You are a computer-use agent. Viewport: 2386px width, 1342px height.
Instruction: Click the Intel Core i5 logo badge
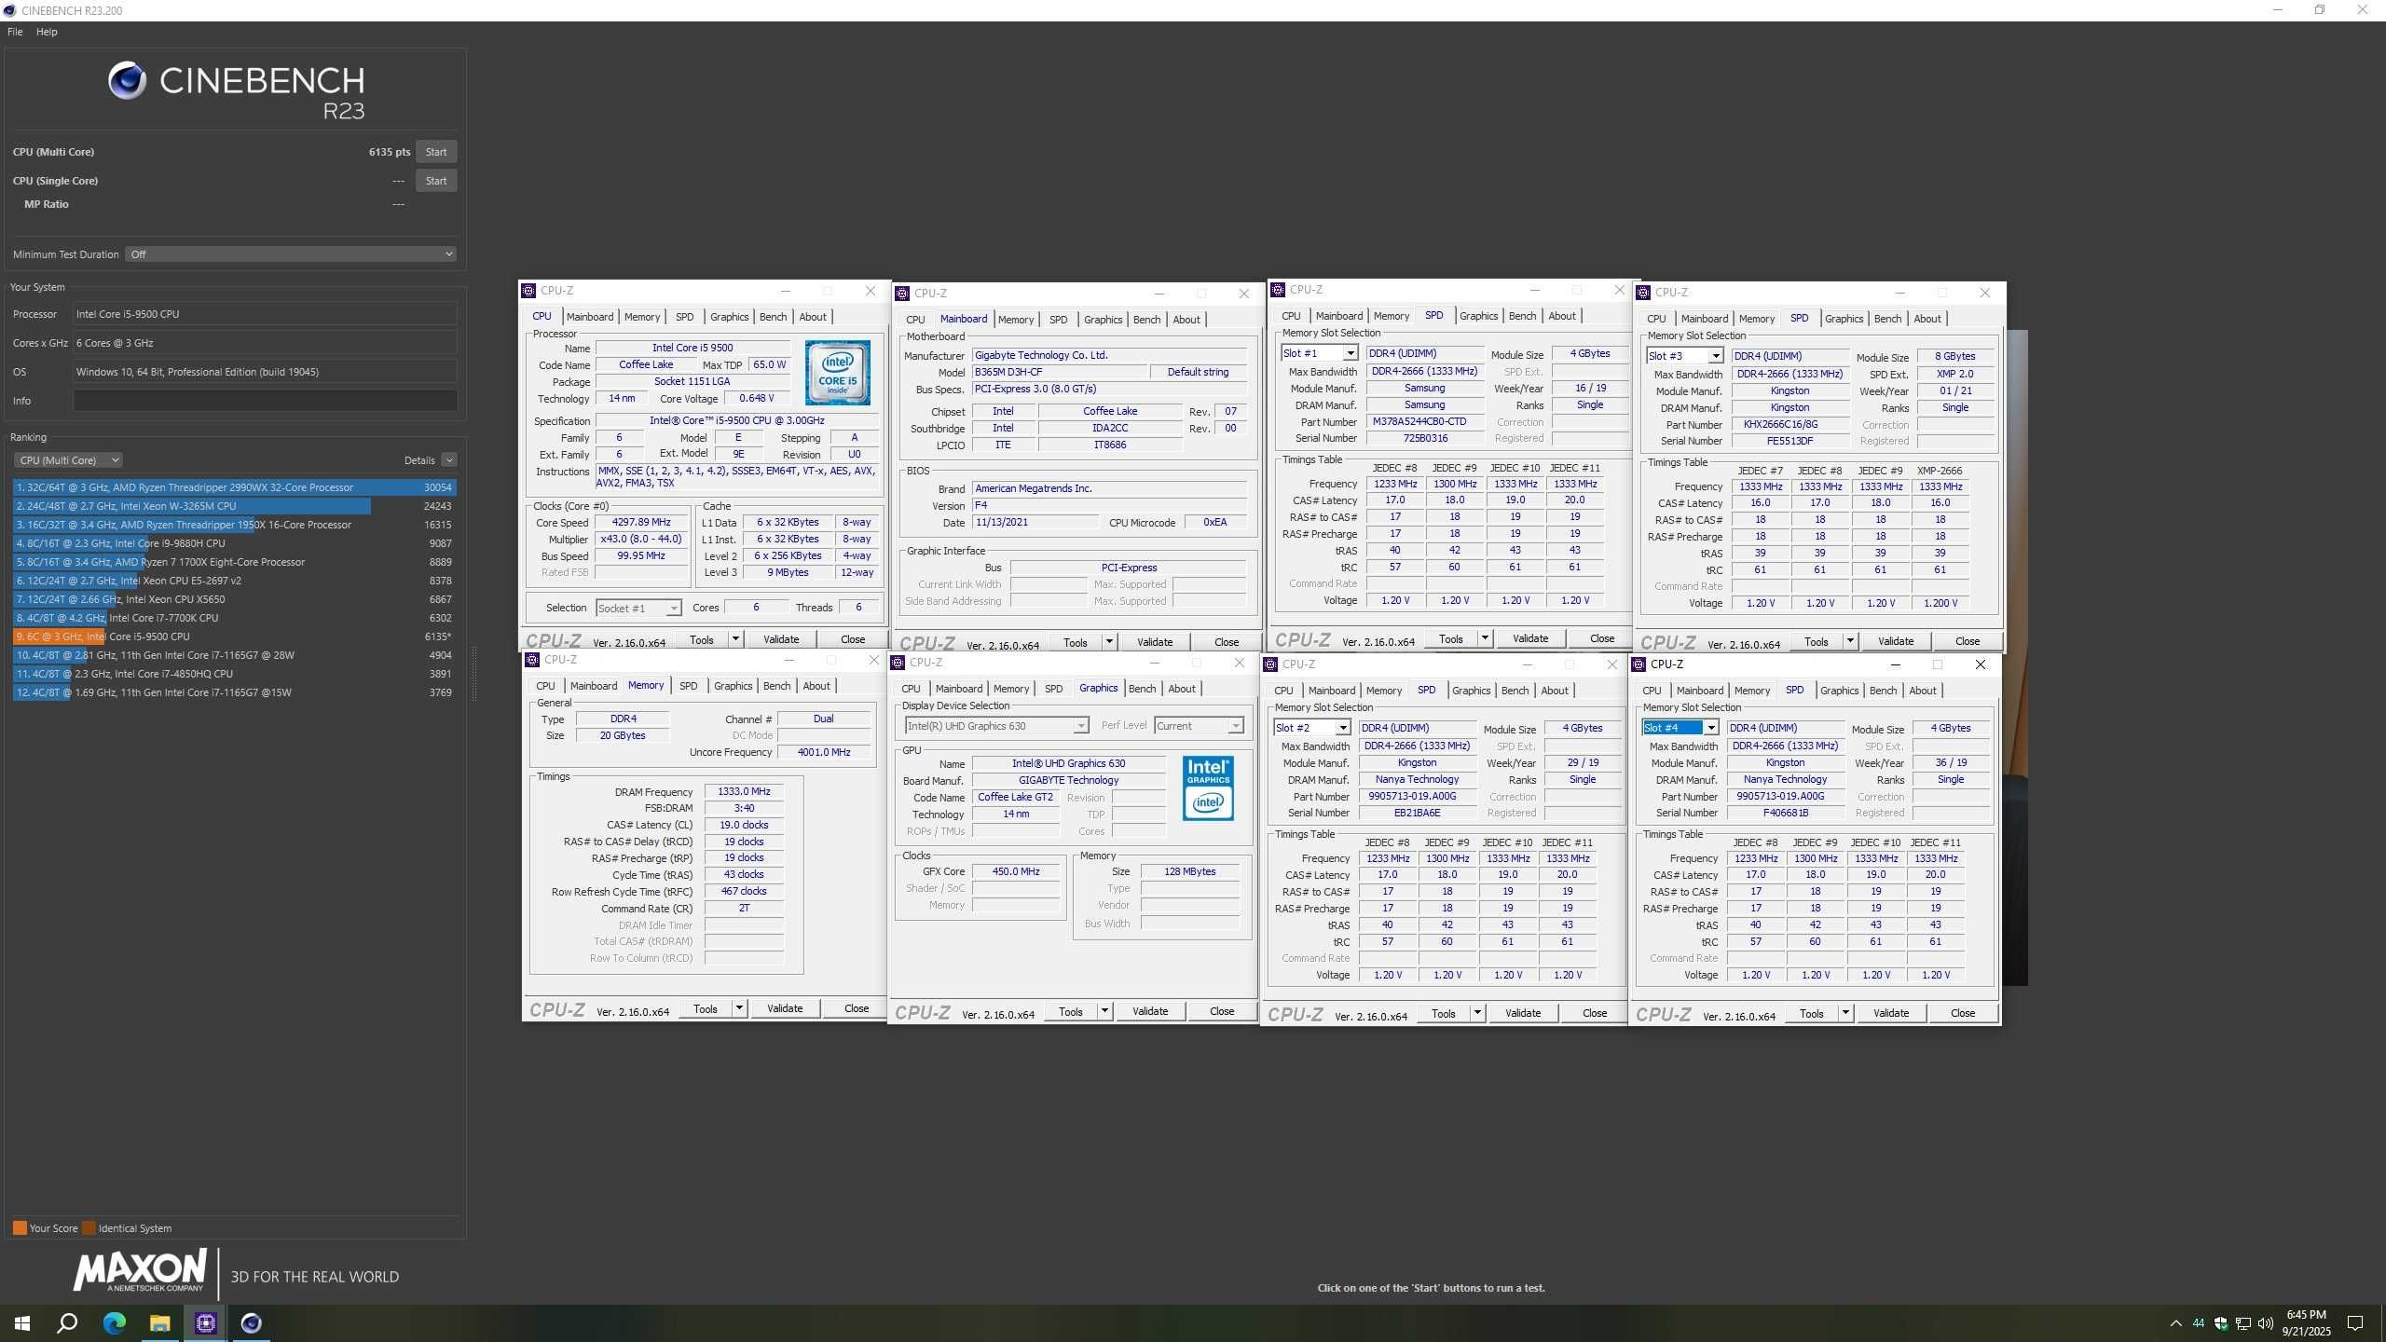point(837,373)
